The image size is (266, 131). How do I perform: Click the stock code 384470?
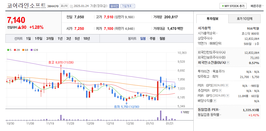point(53,6)
